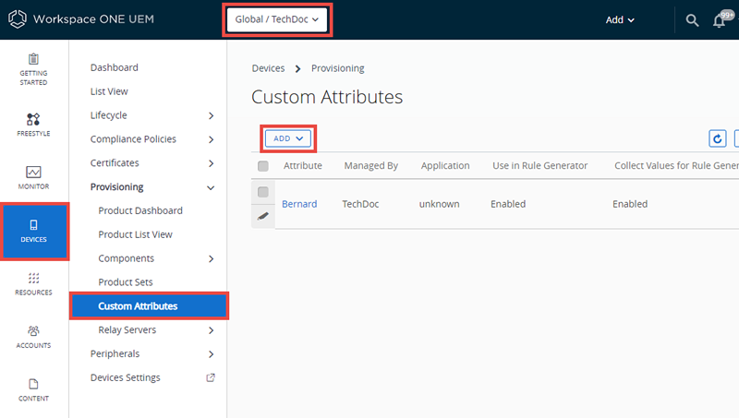Open the Accounts people icon
739x418 pixels.
tap(33, 331)
